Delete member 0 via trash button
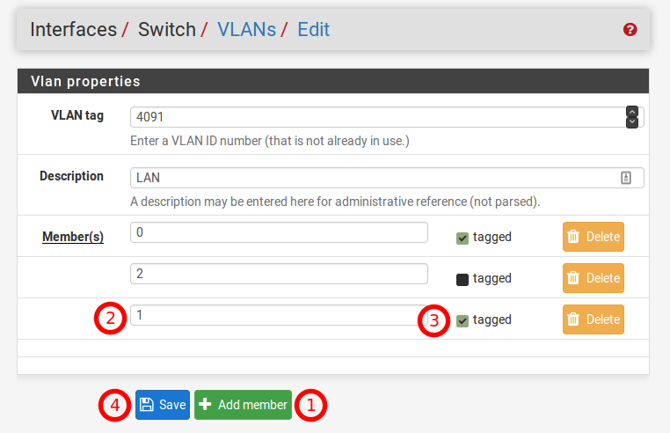The width and height of the screenshot is (670, 433). click(594, 237)
